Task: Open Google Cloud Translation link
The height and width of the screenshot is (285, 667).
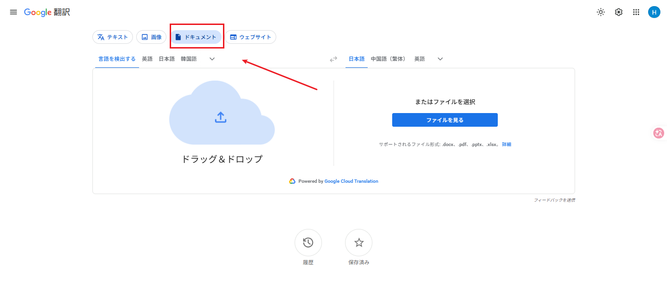Action: coord(351,181)
